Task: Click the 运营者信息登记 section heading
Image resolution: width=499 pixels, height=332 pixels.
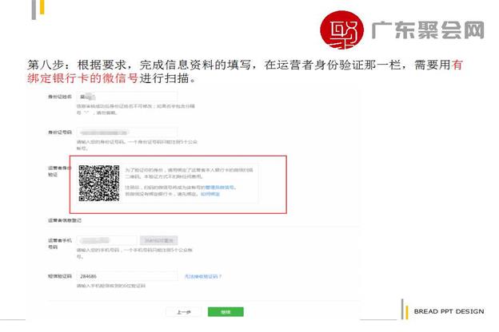Action: [x=63, y=219]
